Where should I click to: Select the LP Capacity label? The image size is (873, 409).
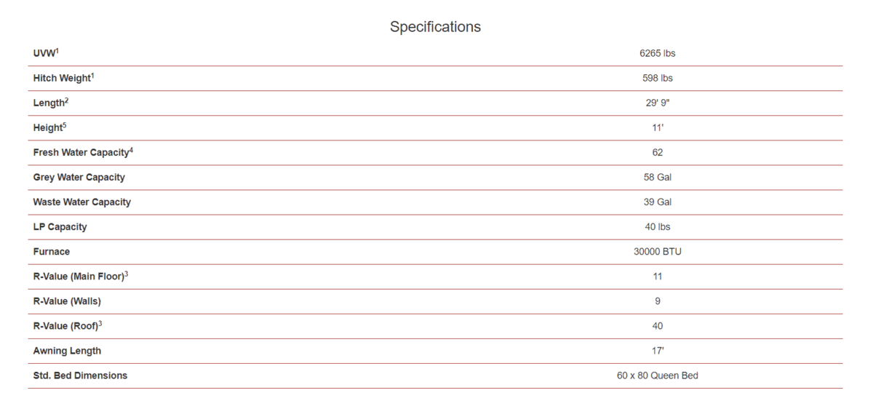coord(60,227)
